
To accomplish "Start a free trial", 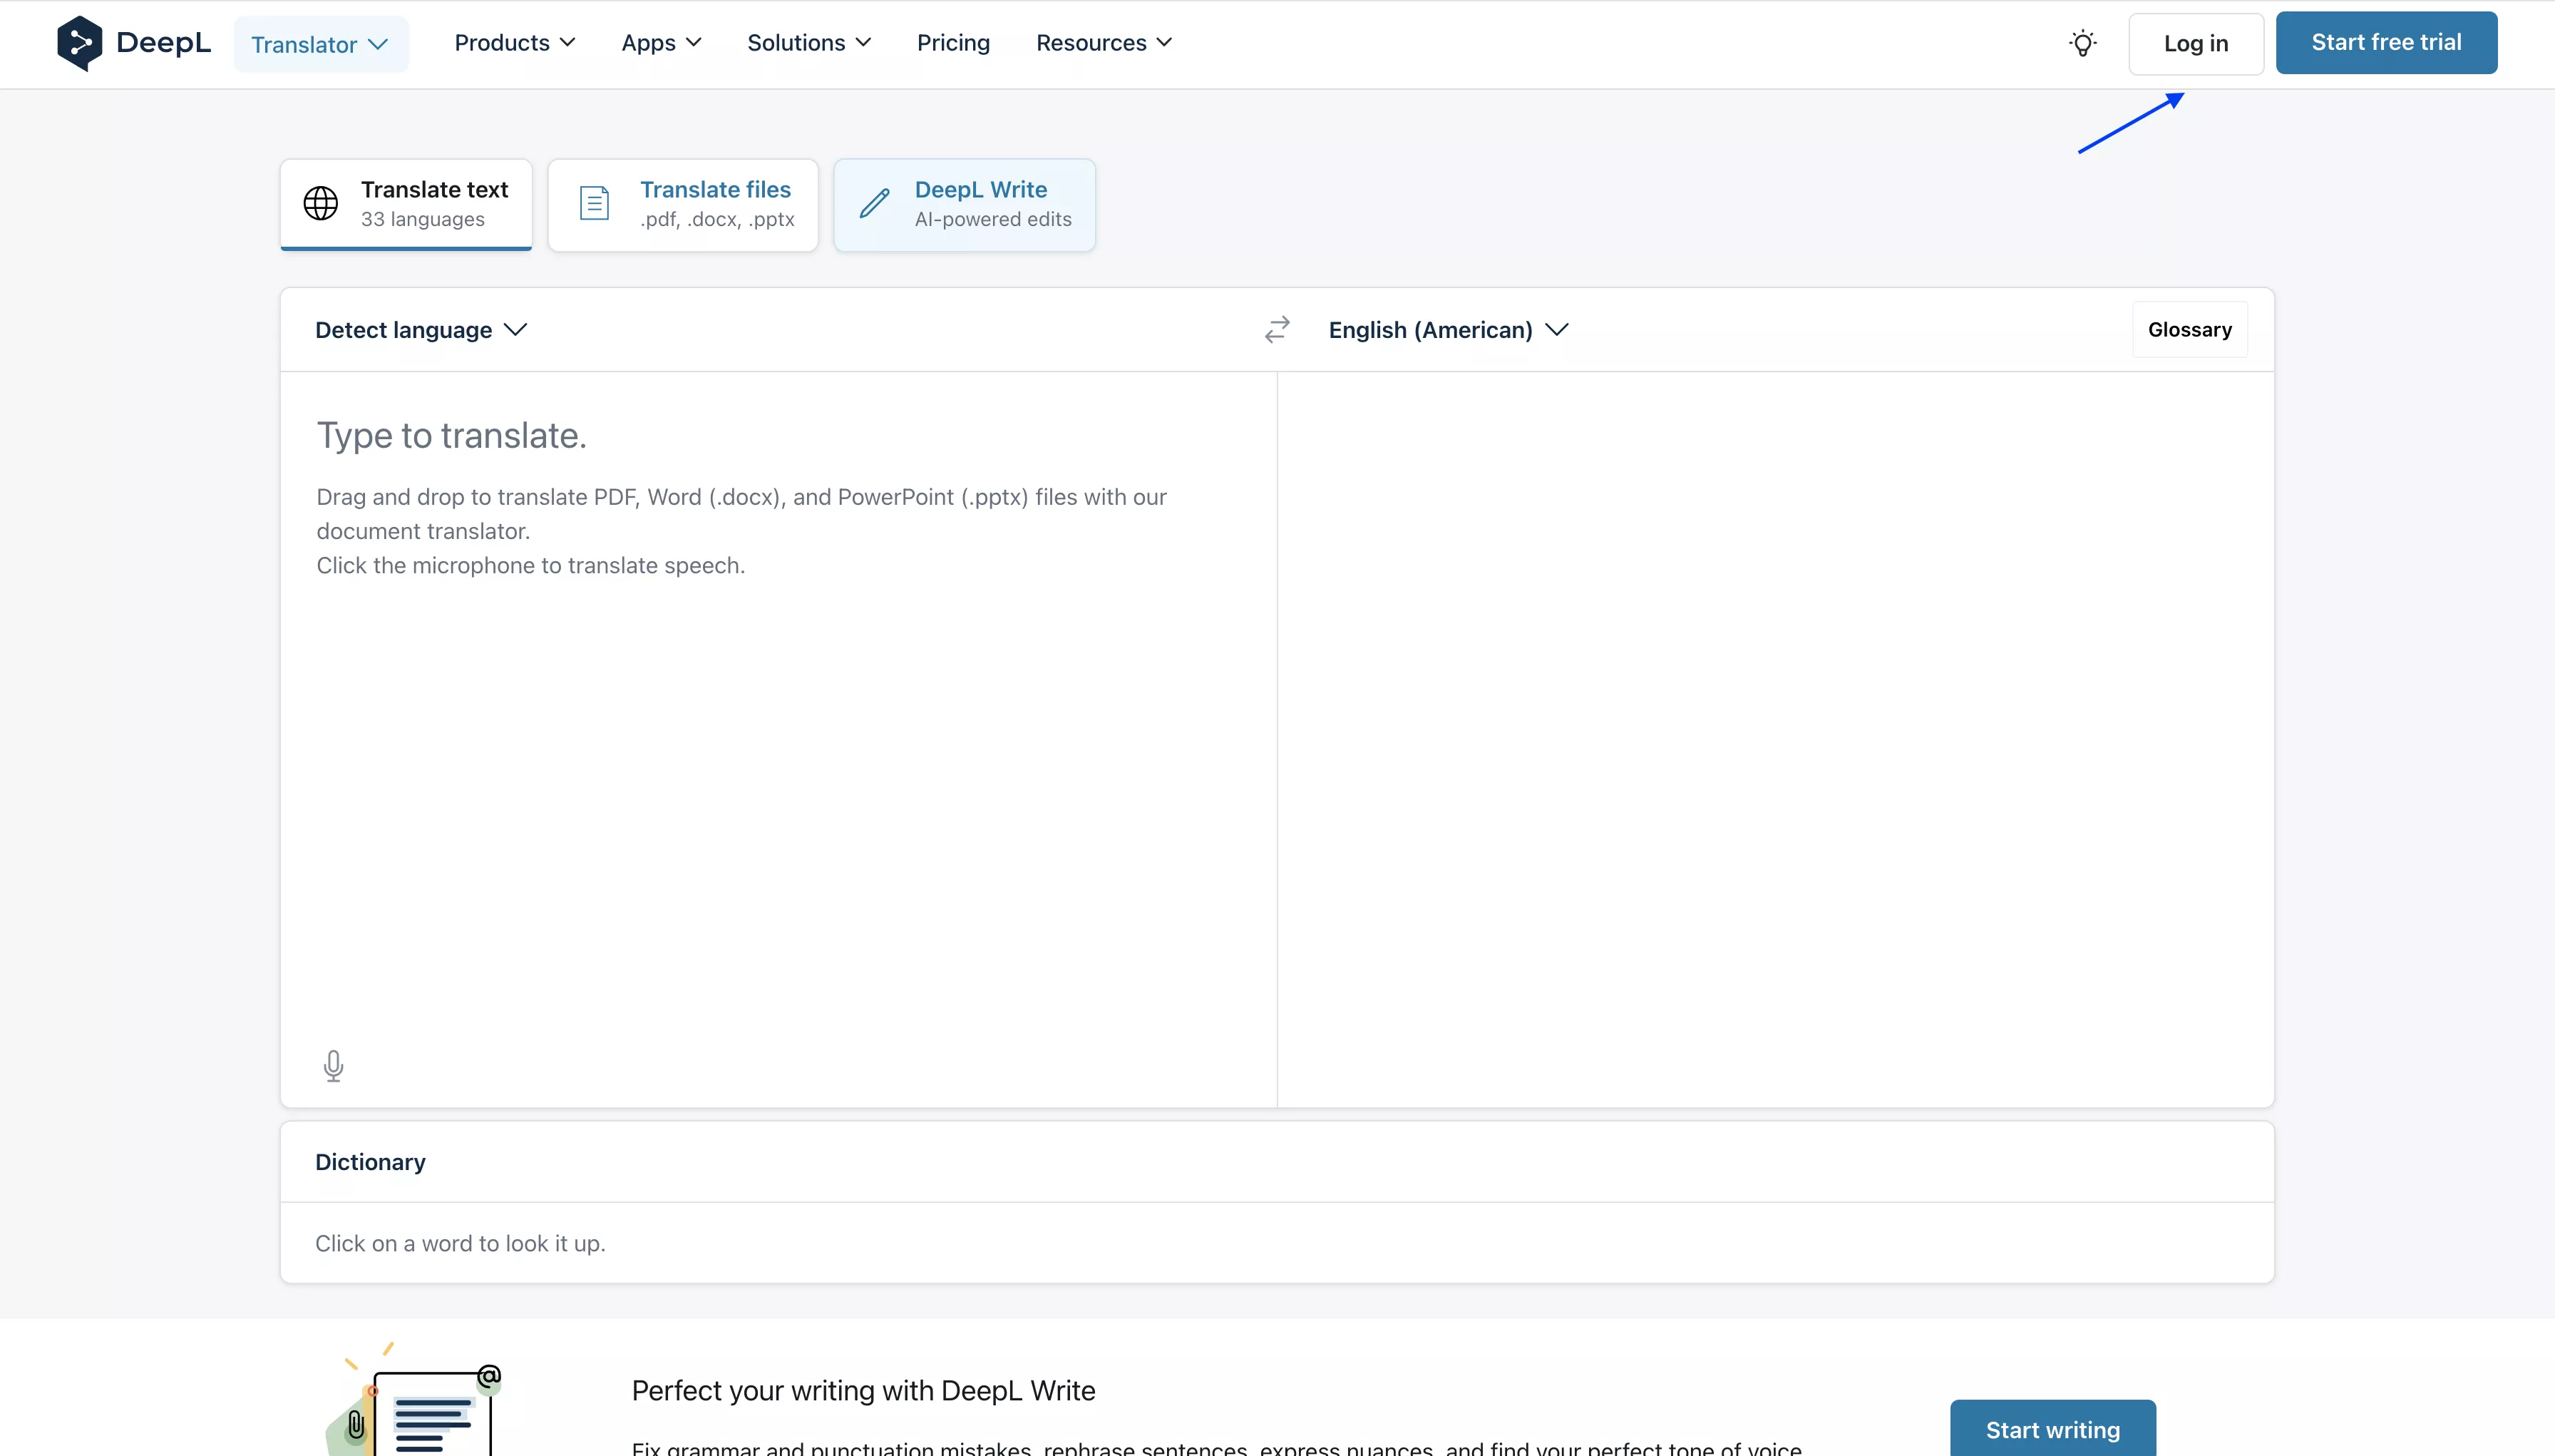I will coord(2386,42).
